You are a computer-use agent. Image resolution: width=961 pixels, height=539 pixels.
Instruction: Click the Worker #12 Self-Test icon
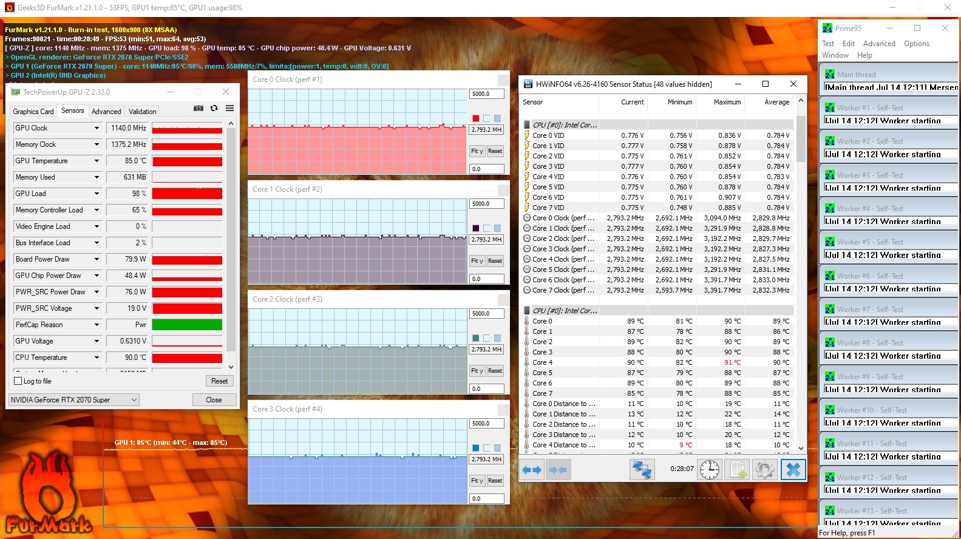click(830, 477)
